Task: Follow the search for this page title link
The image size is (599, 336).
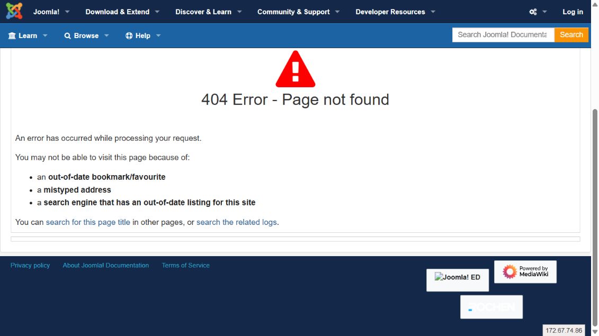Action: point(88,222)
